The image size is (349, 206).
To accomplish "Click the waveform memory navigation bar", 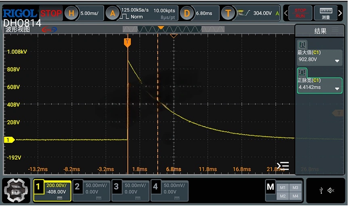I will 173,29.
